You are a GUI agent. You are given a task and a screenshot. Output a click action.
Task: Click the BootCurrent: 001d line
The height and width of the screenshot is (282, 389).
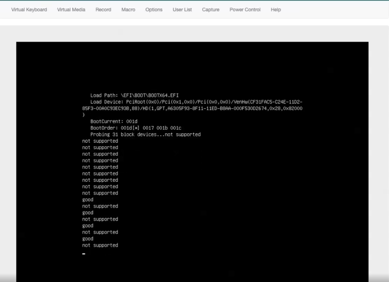[114, 121]
